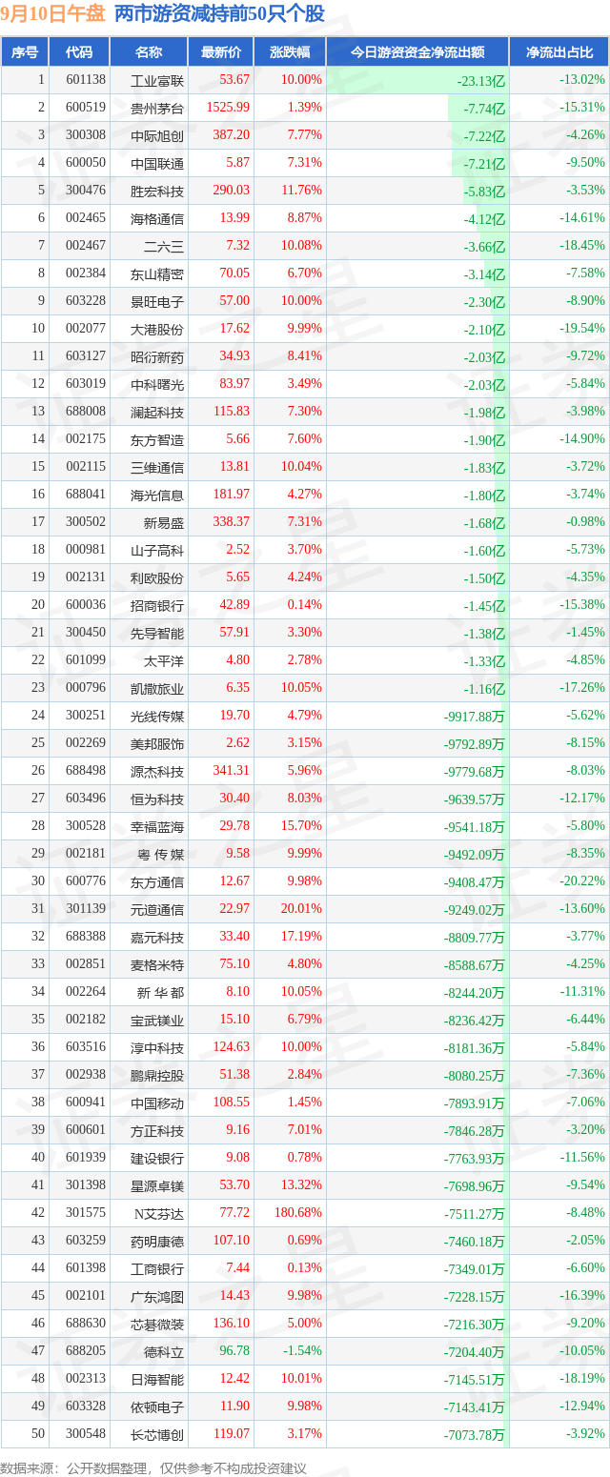
Task: Click 鹏鼎控股 price 51.38
Action: [236, 1075]
